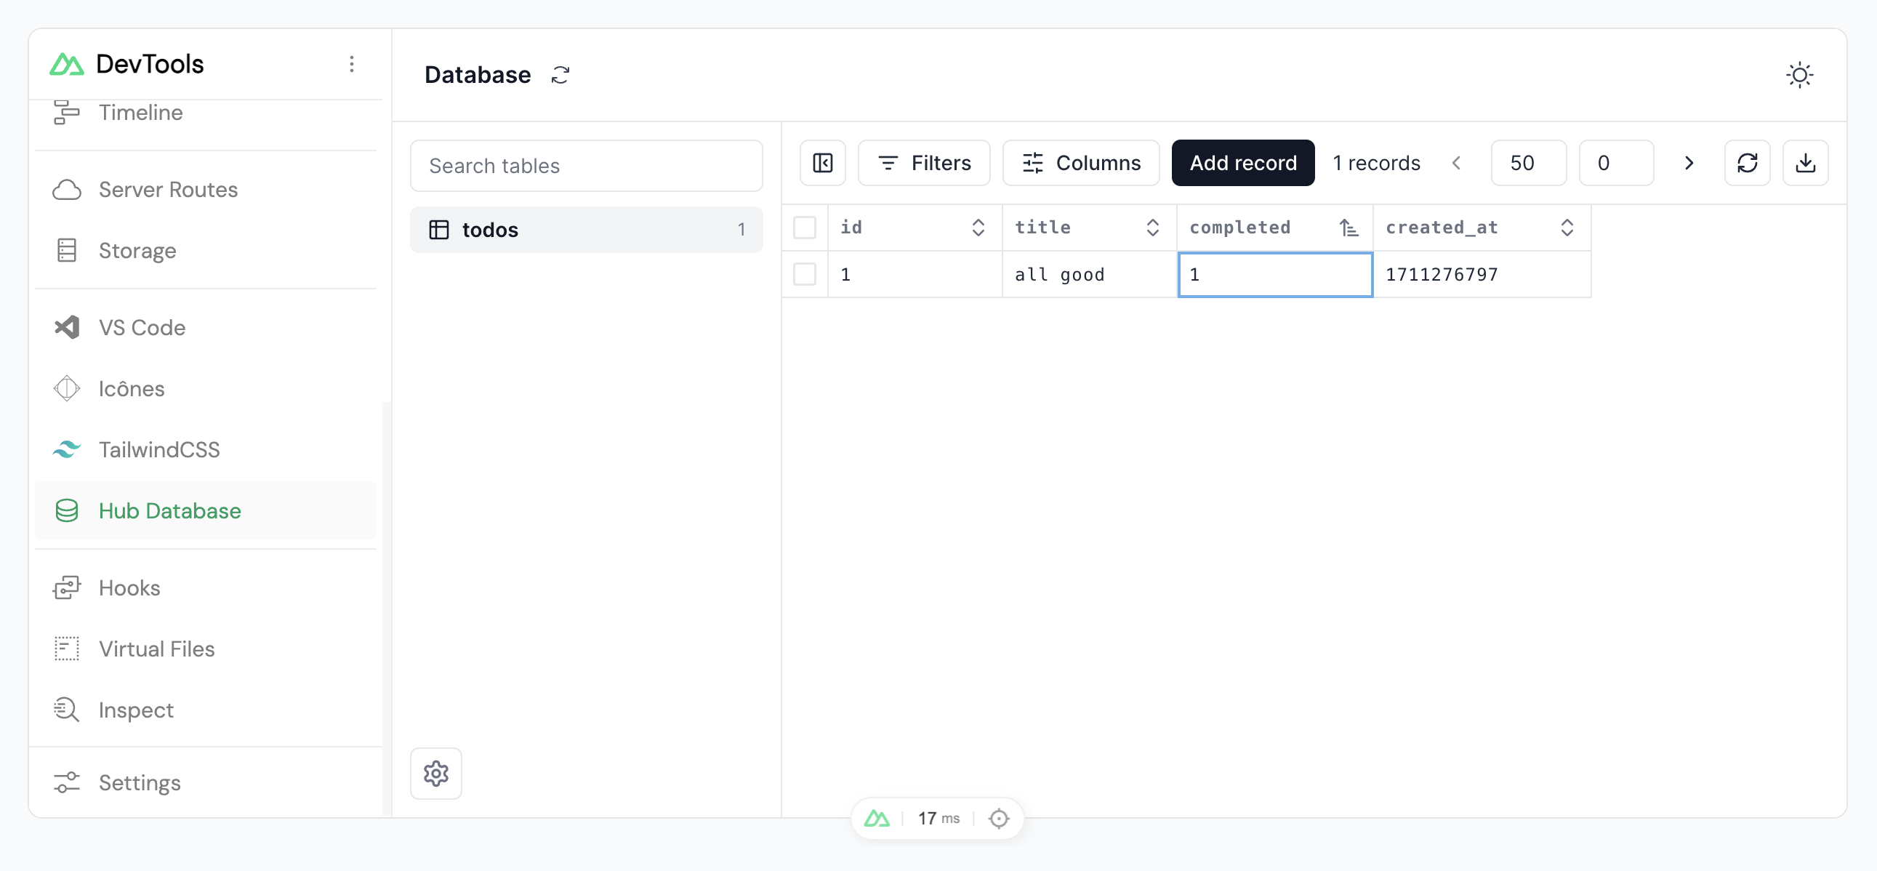Viewport: 1877px width, 871px height.
Task: Go to previous page of records
Action: click(x=1456, y=163)
